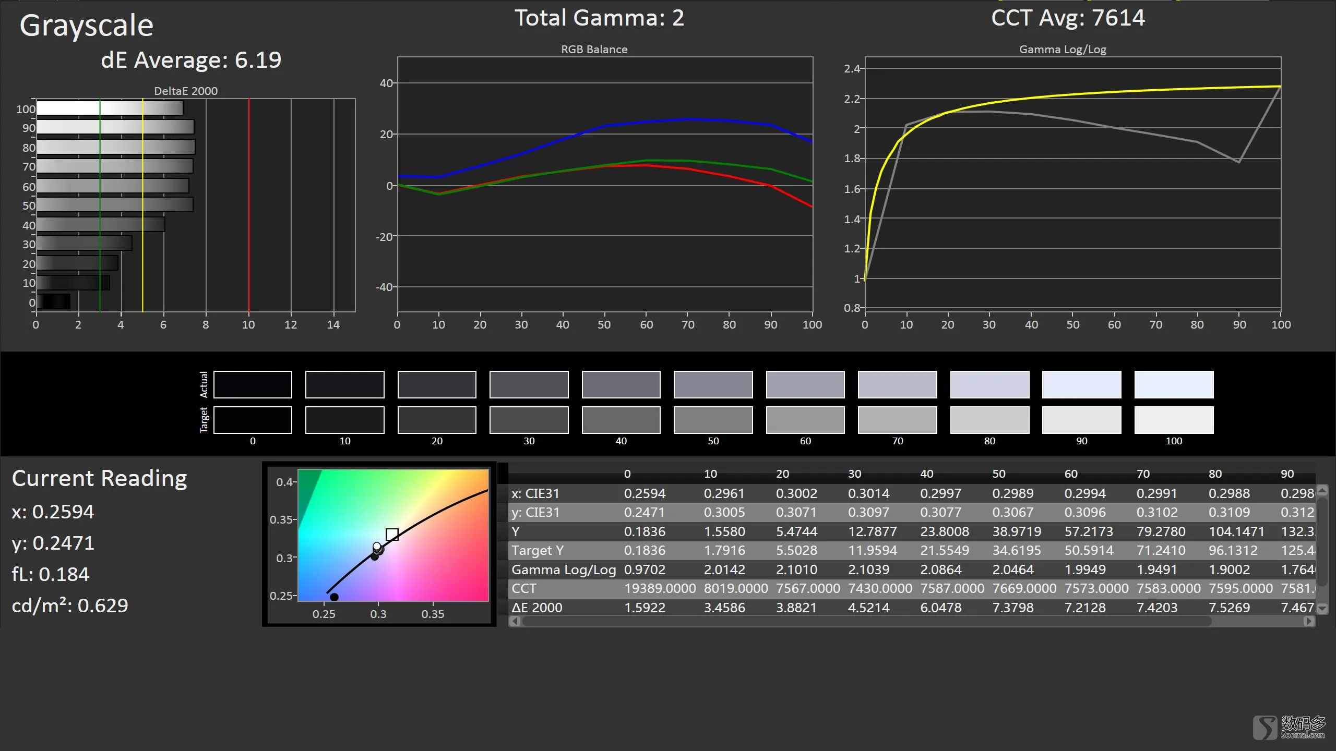Click the x: CIE31 cell 0.3014

868,493
